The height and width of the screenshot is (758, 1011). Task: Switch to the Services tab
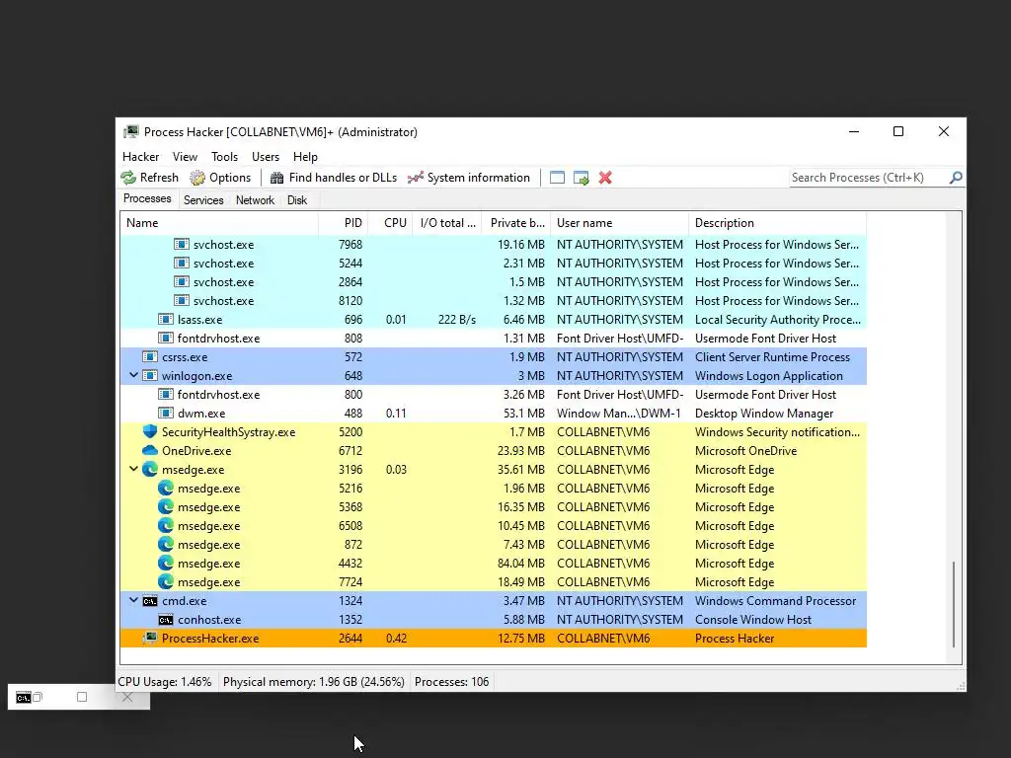[203, 199]
